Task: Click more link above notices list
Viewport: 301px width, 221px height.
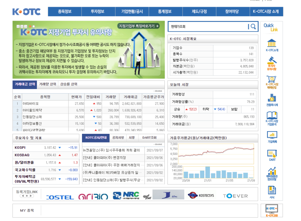Action: (x=158, y=144)
